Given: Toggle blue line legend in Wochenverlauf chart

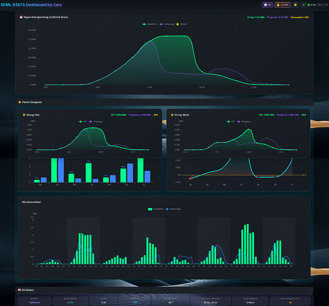Looking at the screenshot, I should 173,209.
